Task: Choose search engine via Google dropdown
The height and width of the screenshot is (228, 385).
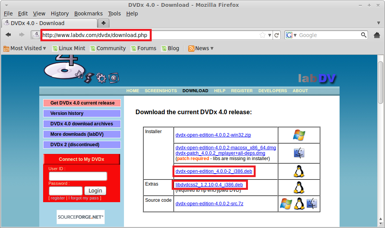Action: coord(291,35)
